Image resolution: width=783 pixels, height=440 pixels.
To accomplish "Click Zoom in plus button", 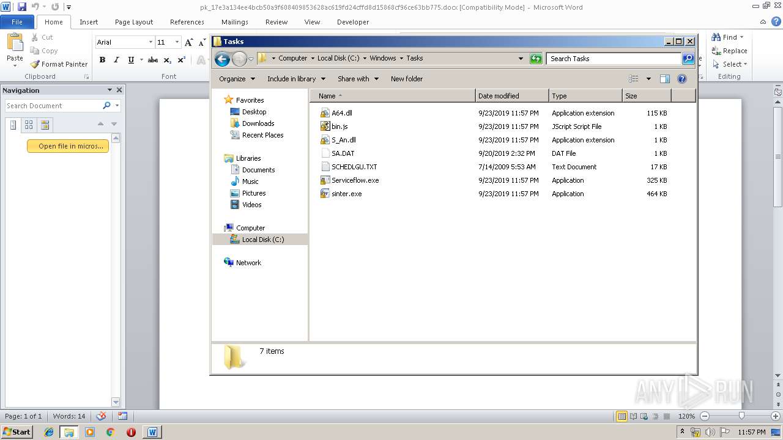I will (775, 416).
